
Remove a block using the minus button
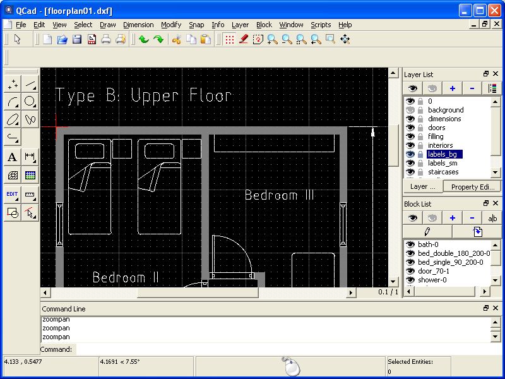point(472,217)
